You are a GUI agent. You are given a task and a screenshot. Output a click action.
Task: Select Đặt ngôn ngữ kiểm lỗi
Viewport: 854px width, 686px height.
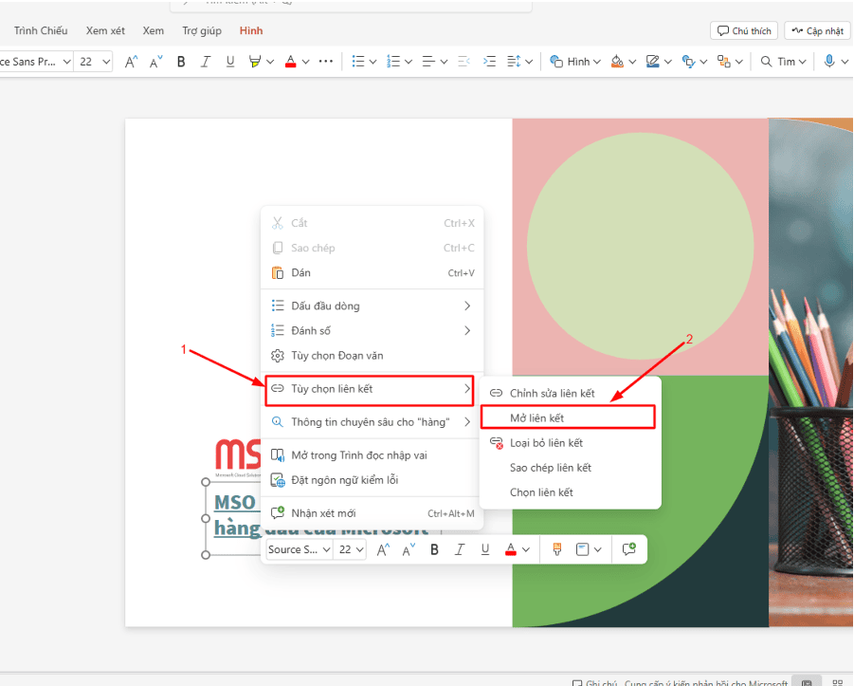click(x=372, y=480)
